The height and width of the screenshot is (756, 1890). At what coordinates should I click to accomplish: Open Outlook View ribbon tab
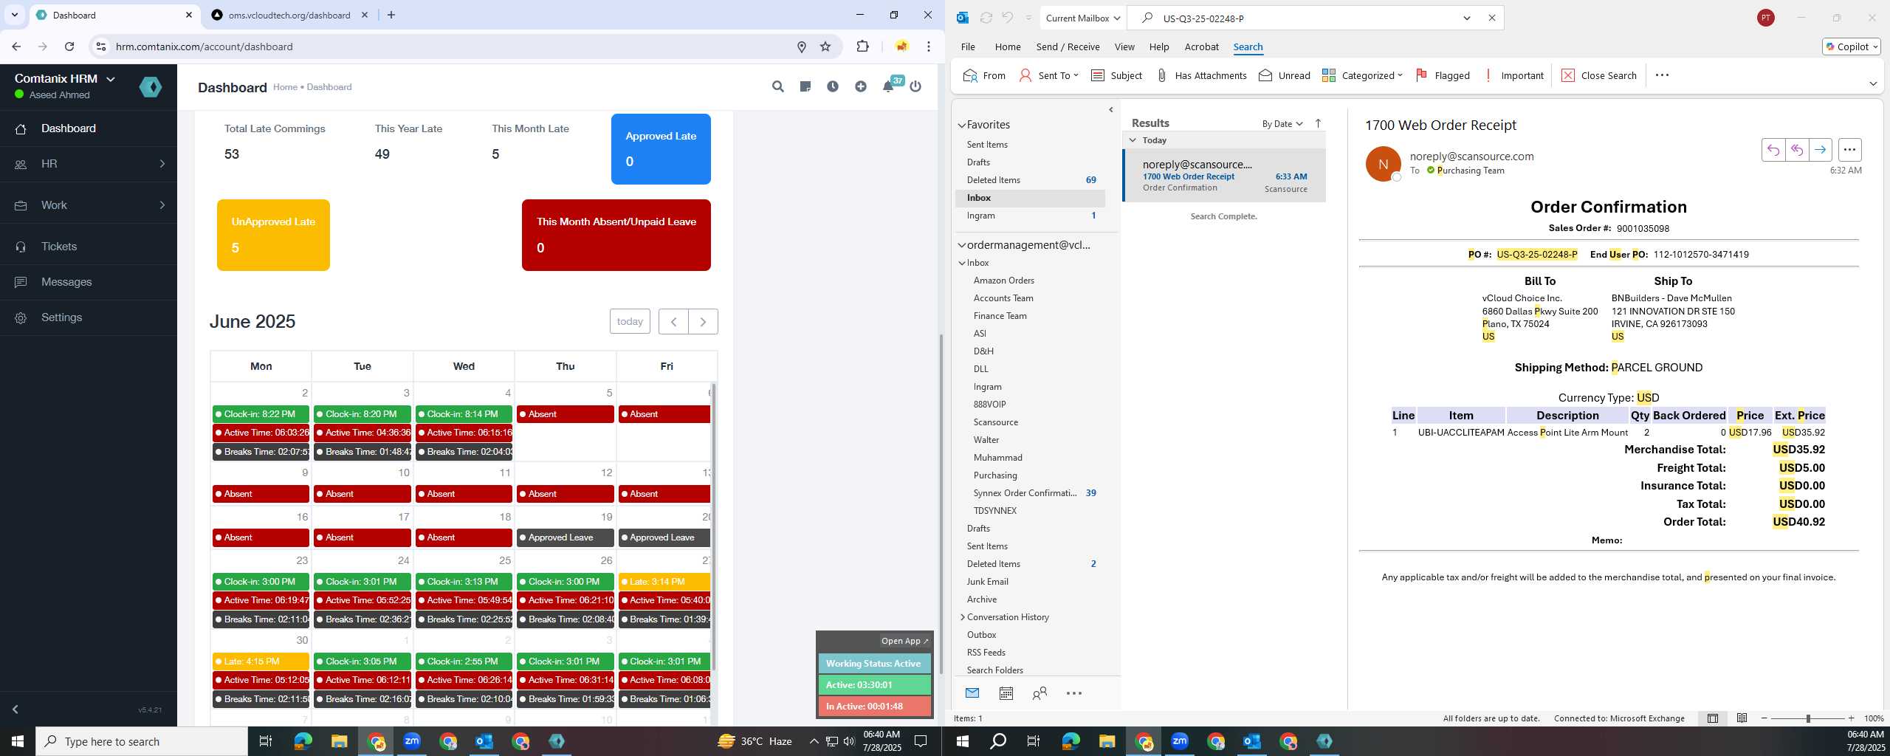pyautogui.click(x=1124, y=47)
